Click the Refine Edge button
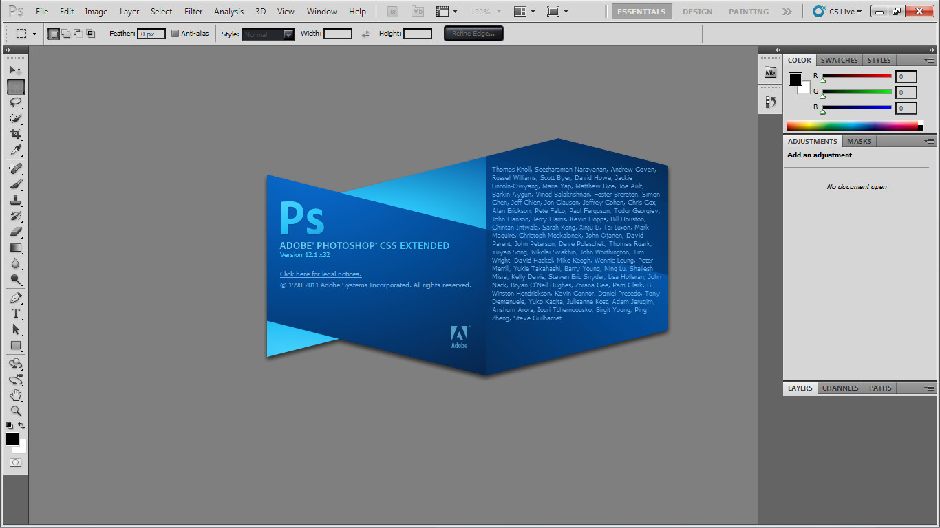The image size is (940, 528). [473, 34]
